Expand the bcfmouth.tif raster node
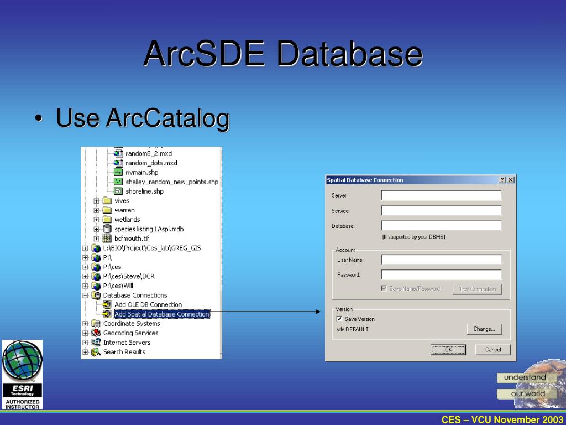 pyautogui.click(x=96, y=239)
